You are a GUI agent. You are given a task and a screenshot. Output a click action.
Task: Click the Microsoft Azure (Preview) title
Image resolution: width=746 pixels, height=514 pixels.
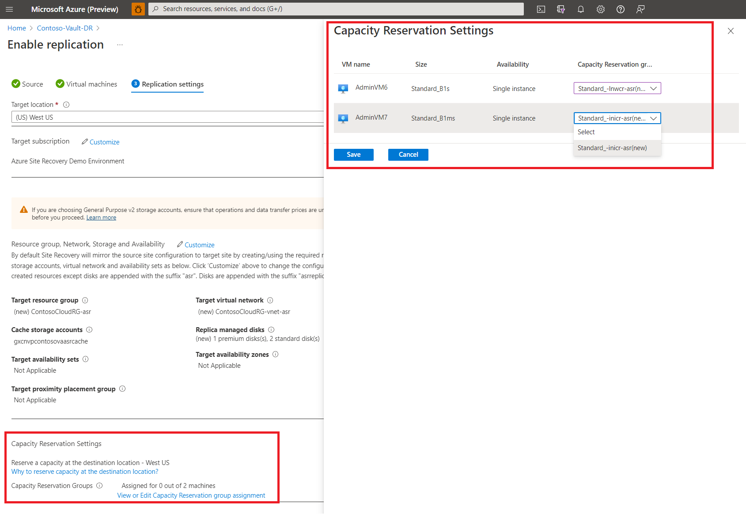tap(75, 9)
